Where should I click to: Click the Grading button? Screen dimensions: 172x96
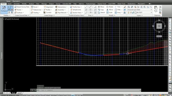click(x=35, y=13)
